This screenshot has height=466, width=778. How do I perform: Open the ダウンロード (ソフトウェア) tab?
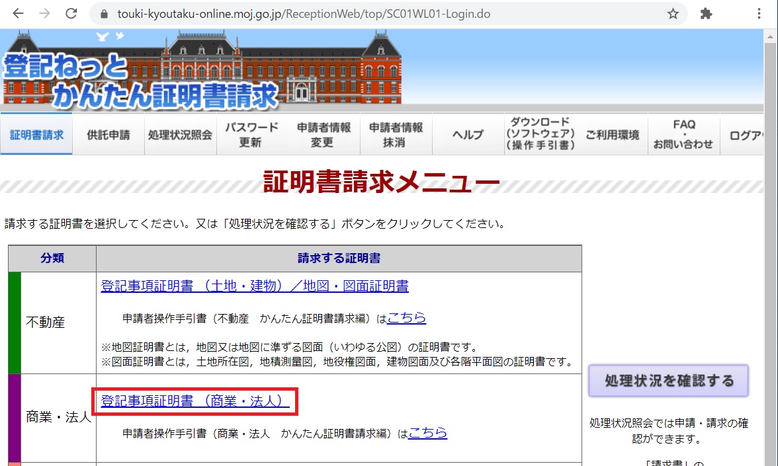(539, 135)
